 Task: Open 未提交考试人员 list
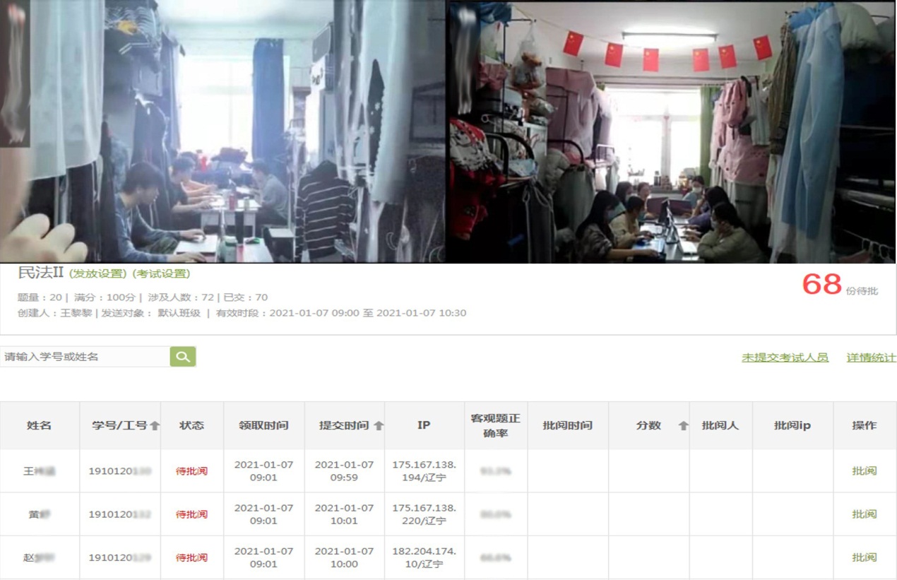tap(785, 357)
